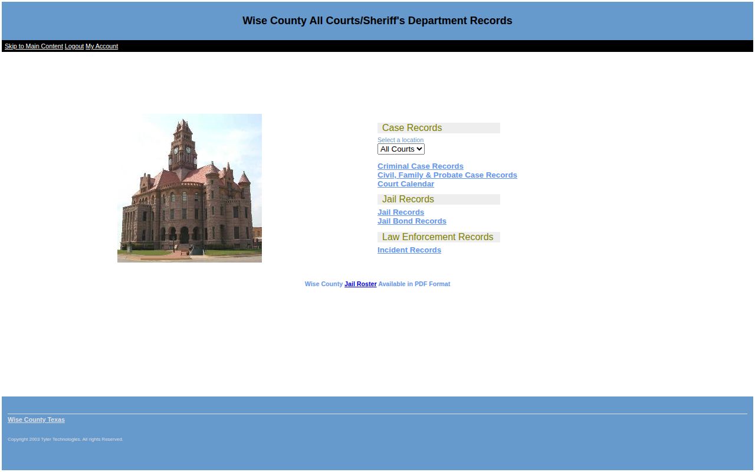
Task: Click the 'Available in PDF Format' text
Action: pos(414,284)
